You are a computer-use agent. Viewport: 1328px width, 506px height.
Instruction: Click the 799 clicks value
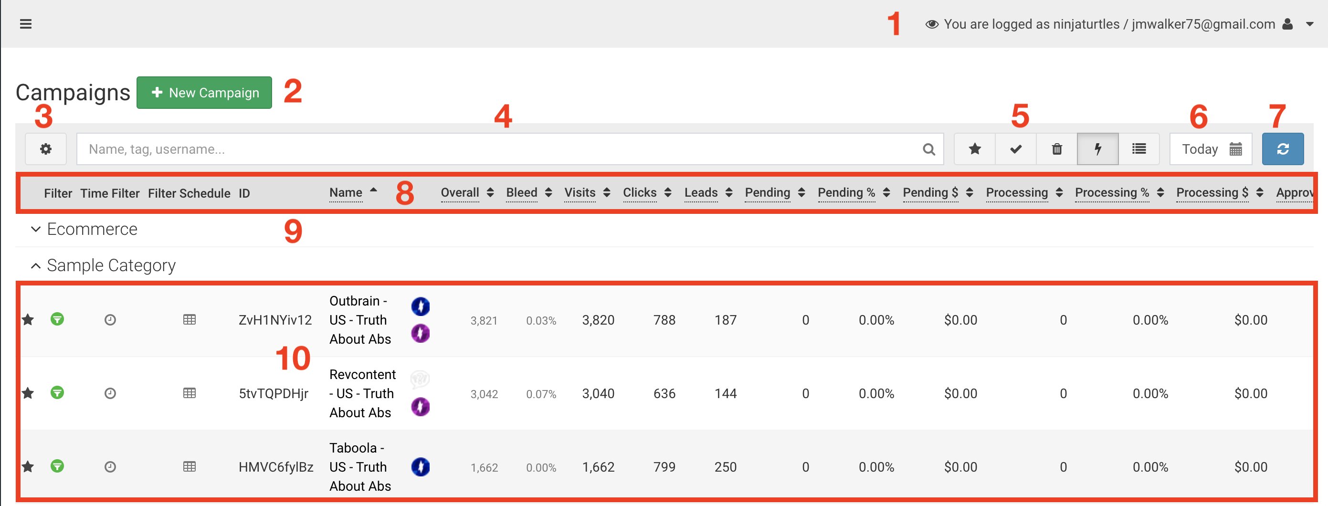pos(664,467)
